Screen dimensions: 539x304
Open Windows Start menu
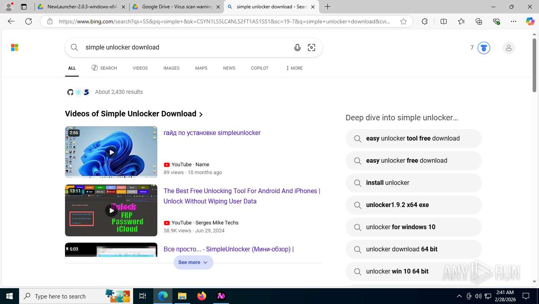10,296
